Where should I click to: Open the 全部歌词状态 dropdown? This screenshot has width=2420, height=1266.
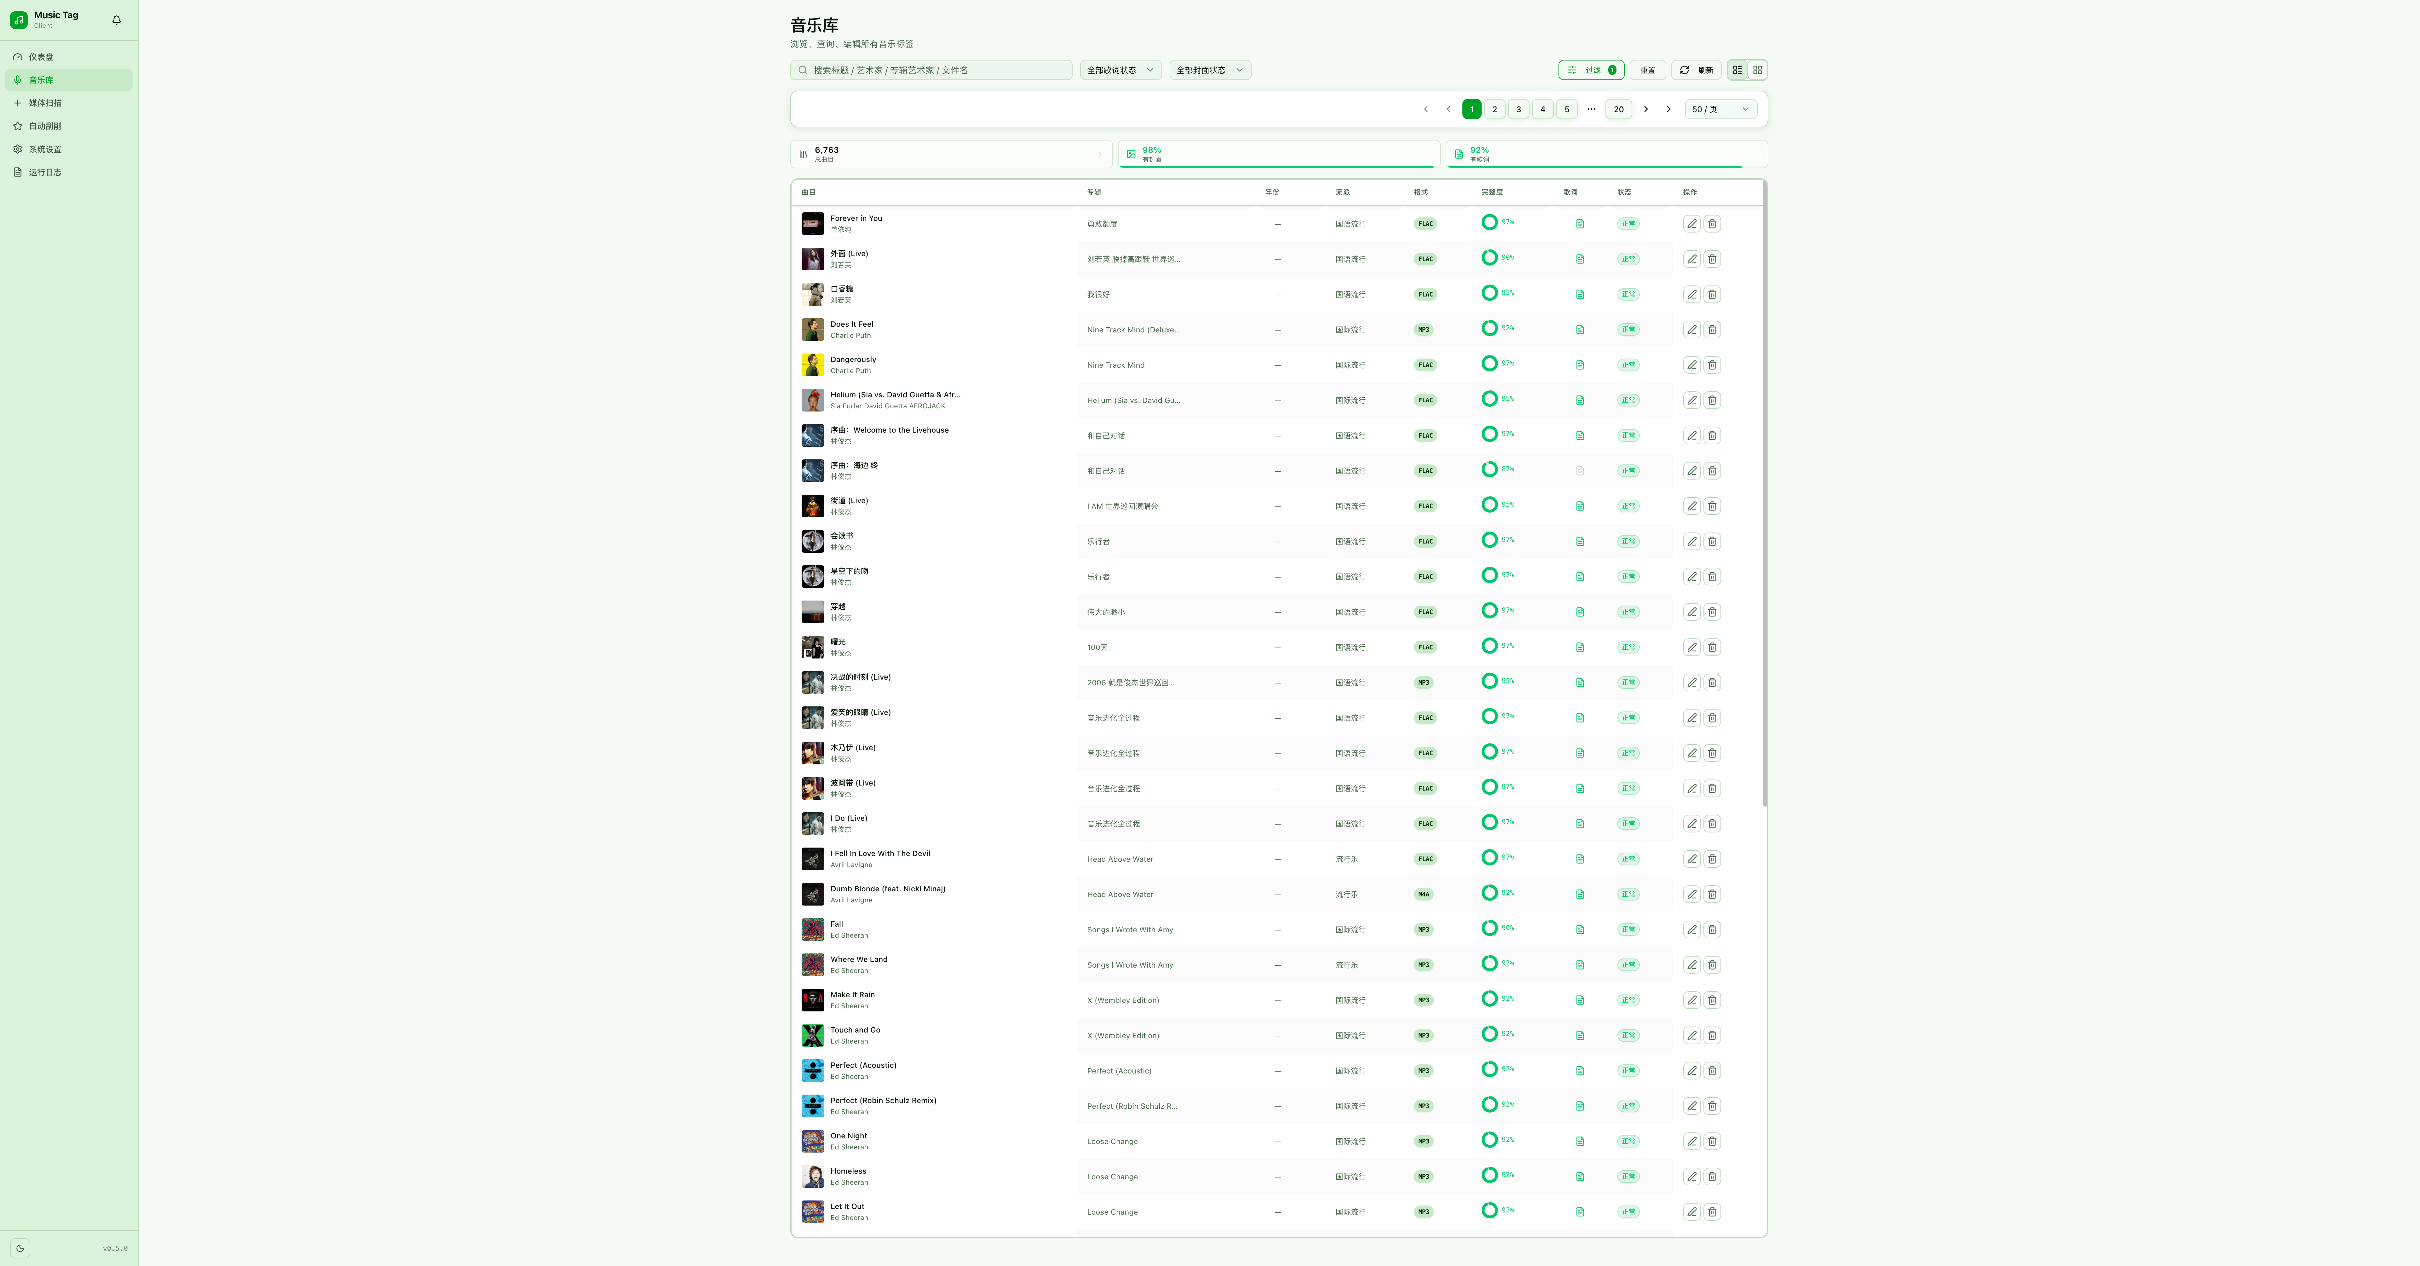(x=1120, y=70)
